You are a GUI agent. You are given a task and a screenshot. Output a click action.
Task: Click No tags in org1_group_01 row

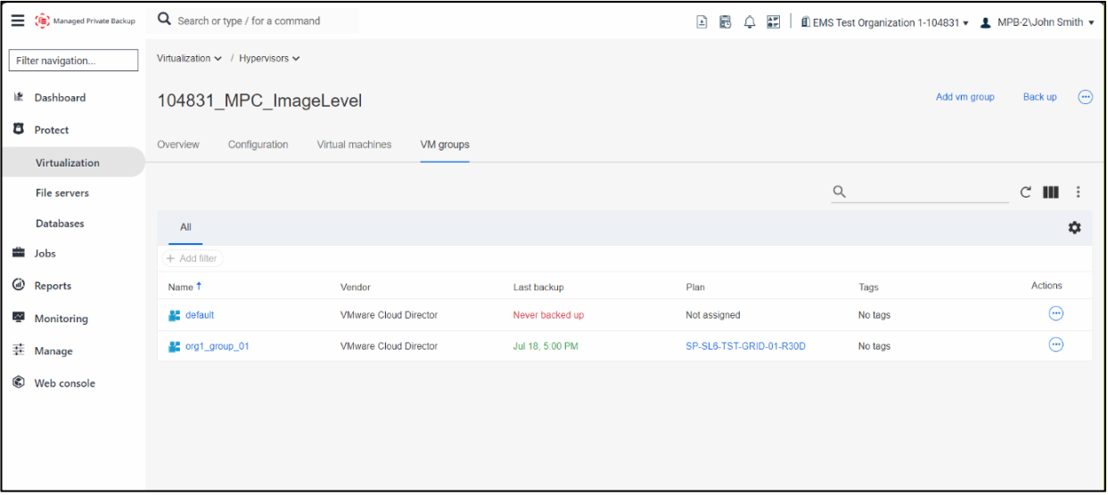(874, 346)
